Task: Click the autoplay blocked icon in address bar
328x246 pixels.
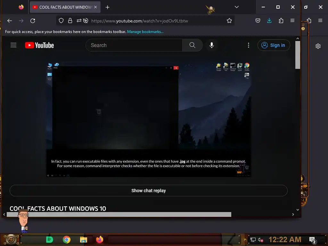Action: (x=86, y=20)
